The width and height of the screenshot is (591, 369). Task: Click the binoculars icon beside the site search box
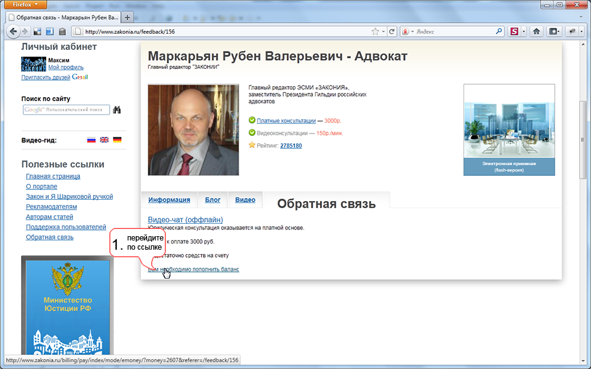pyautogui.click(x=118, y=109)
